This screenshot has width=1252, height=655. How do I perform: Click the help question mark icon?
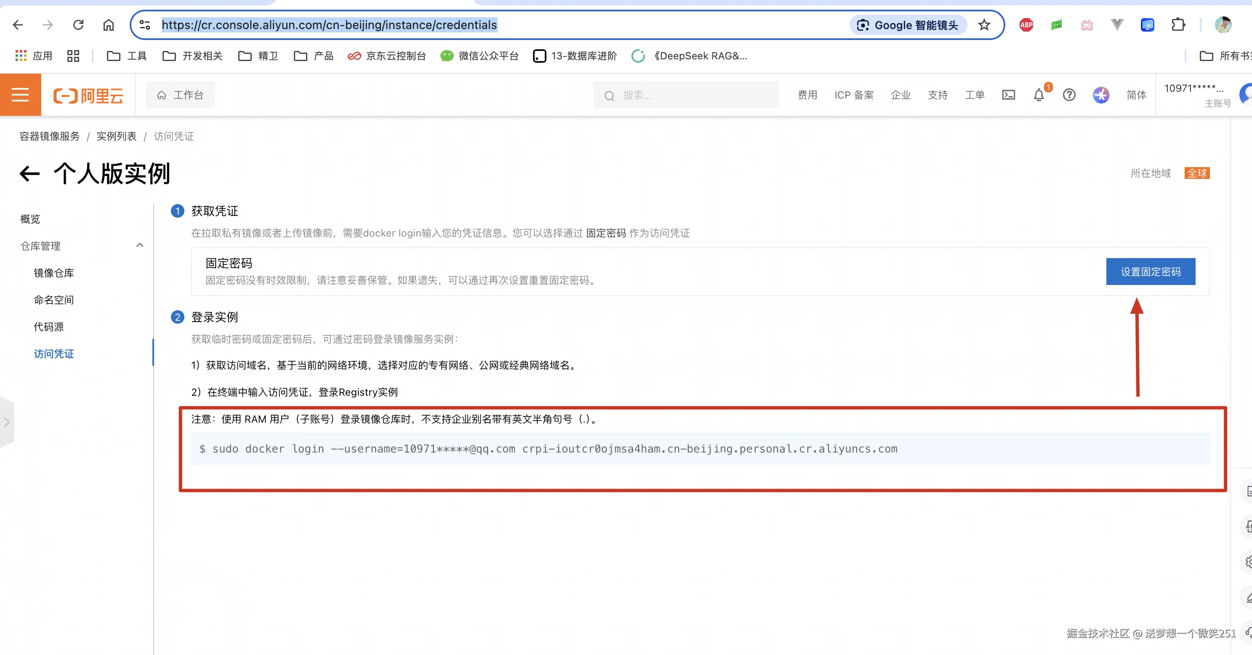tap(1069, 95)
